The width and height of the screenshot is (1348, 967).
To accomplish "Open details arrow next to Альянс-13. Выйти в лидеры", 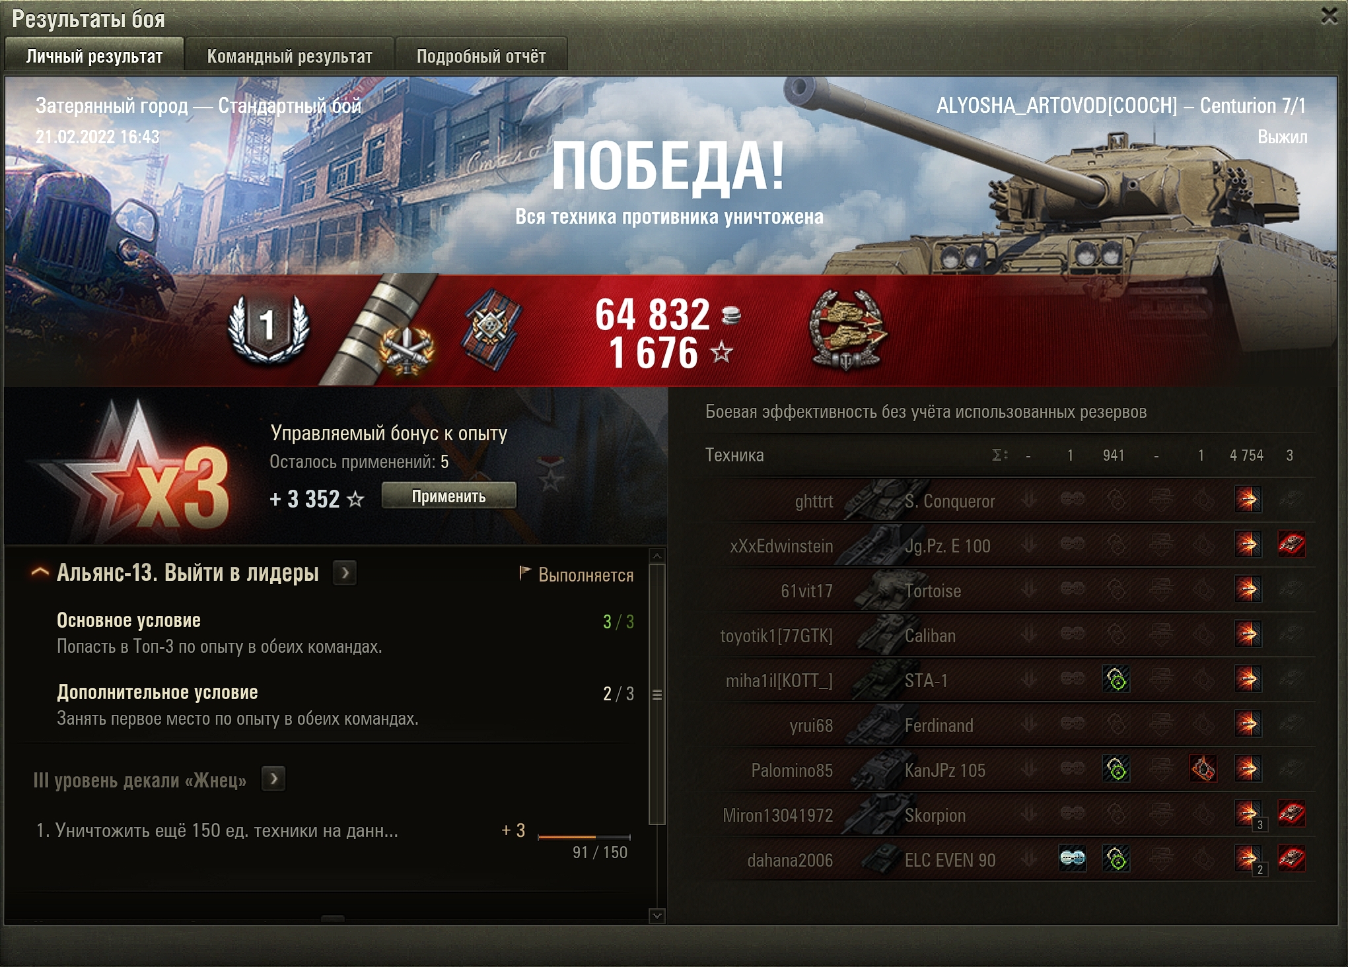I will point(345,573).
